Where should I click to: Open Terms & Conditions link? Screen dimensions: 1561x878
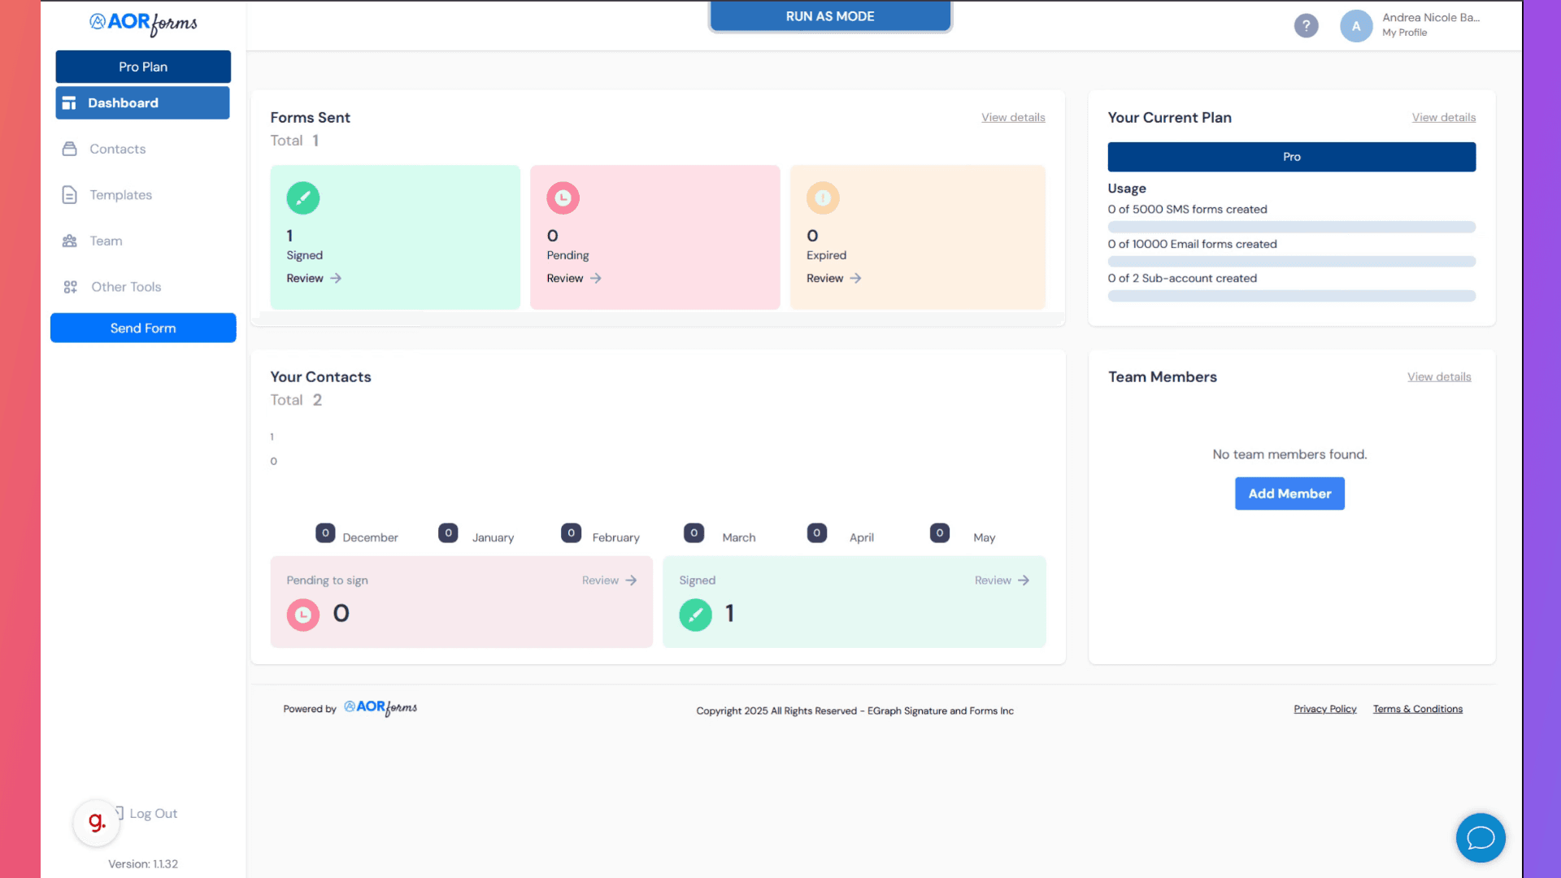(x=1418, y=709)
